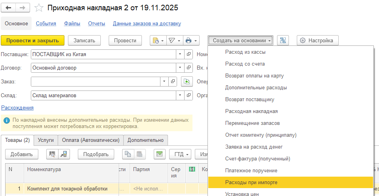Click the barcode search icon in goods toolbar
379x196 pixels.
(52, 154)
